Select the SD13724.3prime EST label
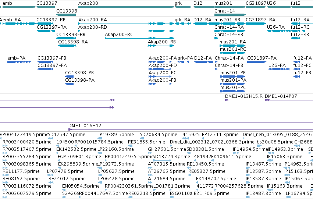Image resolution: width=313 pixels, height=199 pixels. (x=171, y=157)
